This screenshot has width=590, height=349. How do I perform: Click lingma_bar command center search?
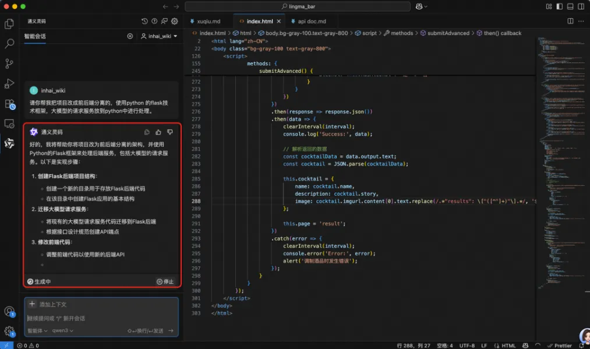click(x=298, y=6)
